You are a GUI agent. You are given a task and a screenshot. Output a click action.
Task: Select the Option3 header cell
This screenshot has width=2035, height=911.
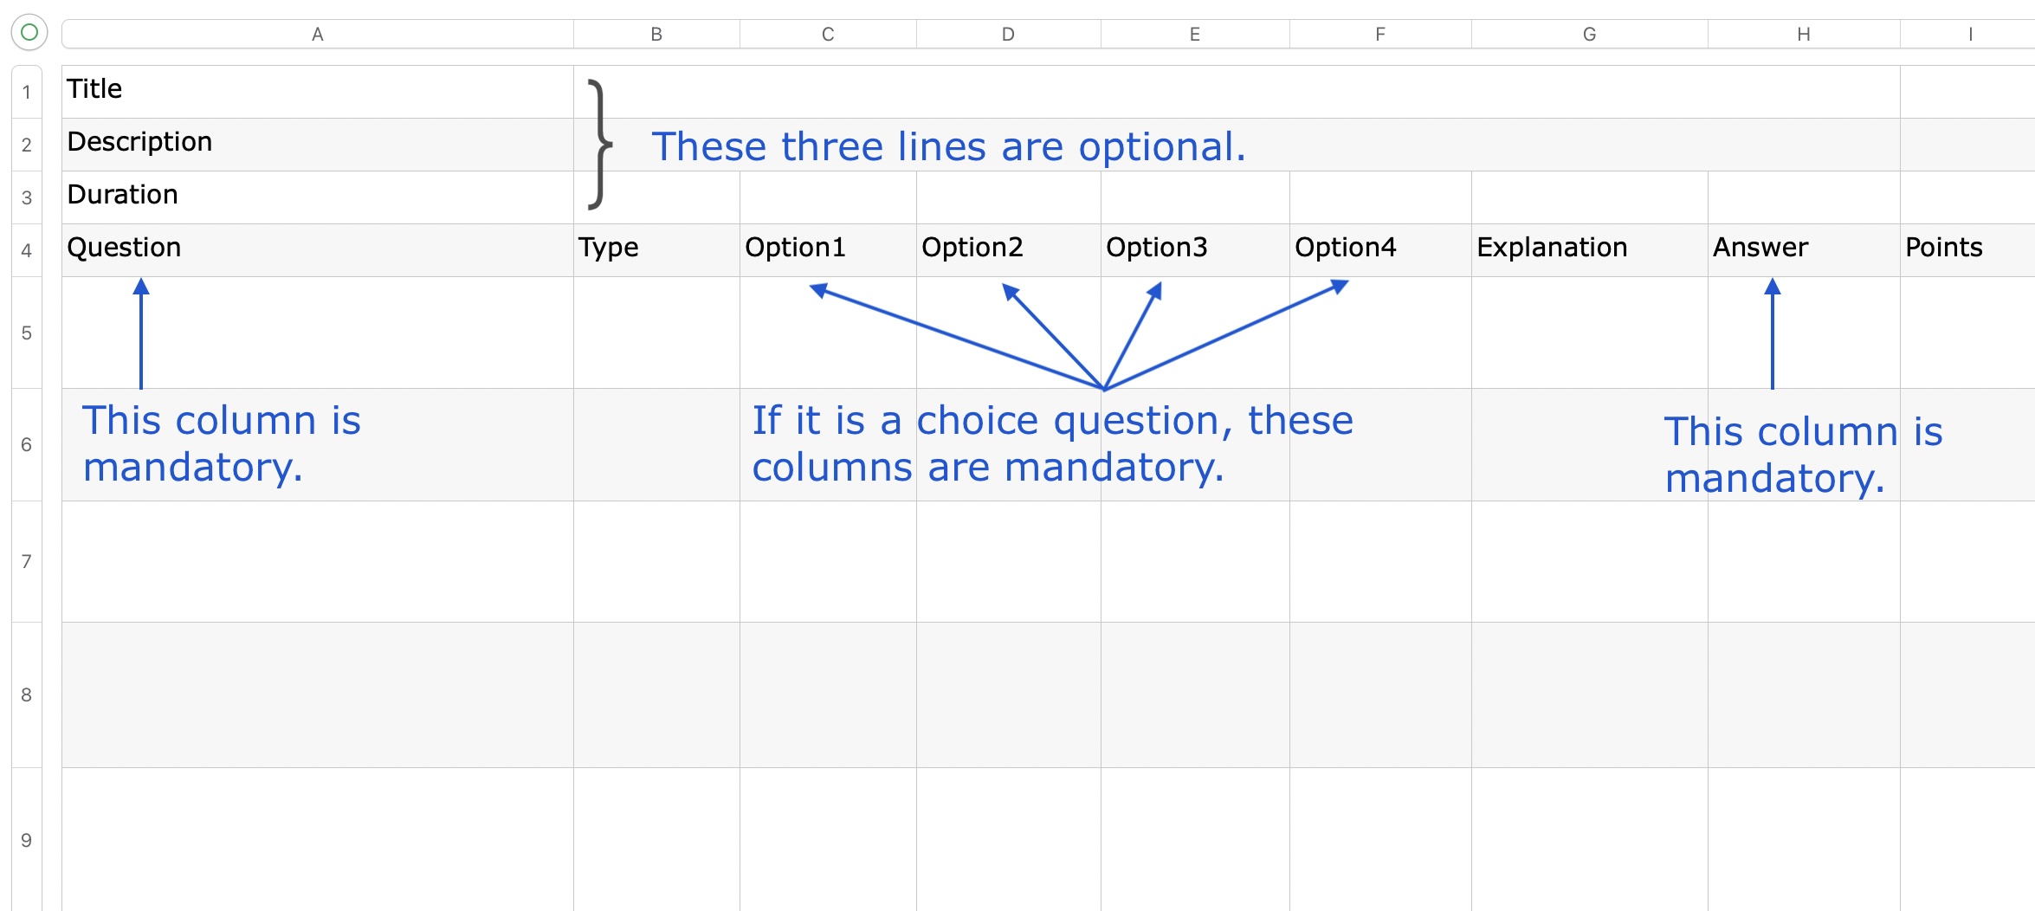(x=1195, y=249)
